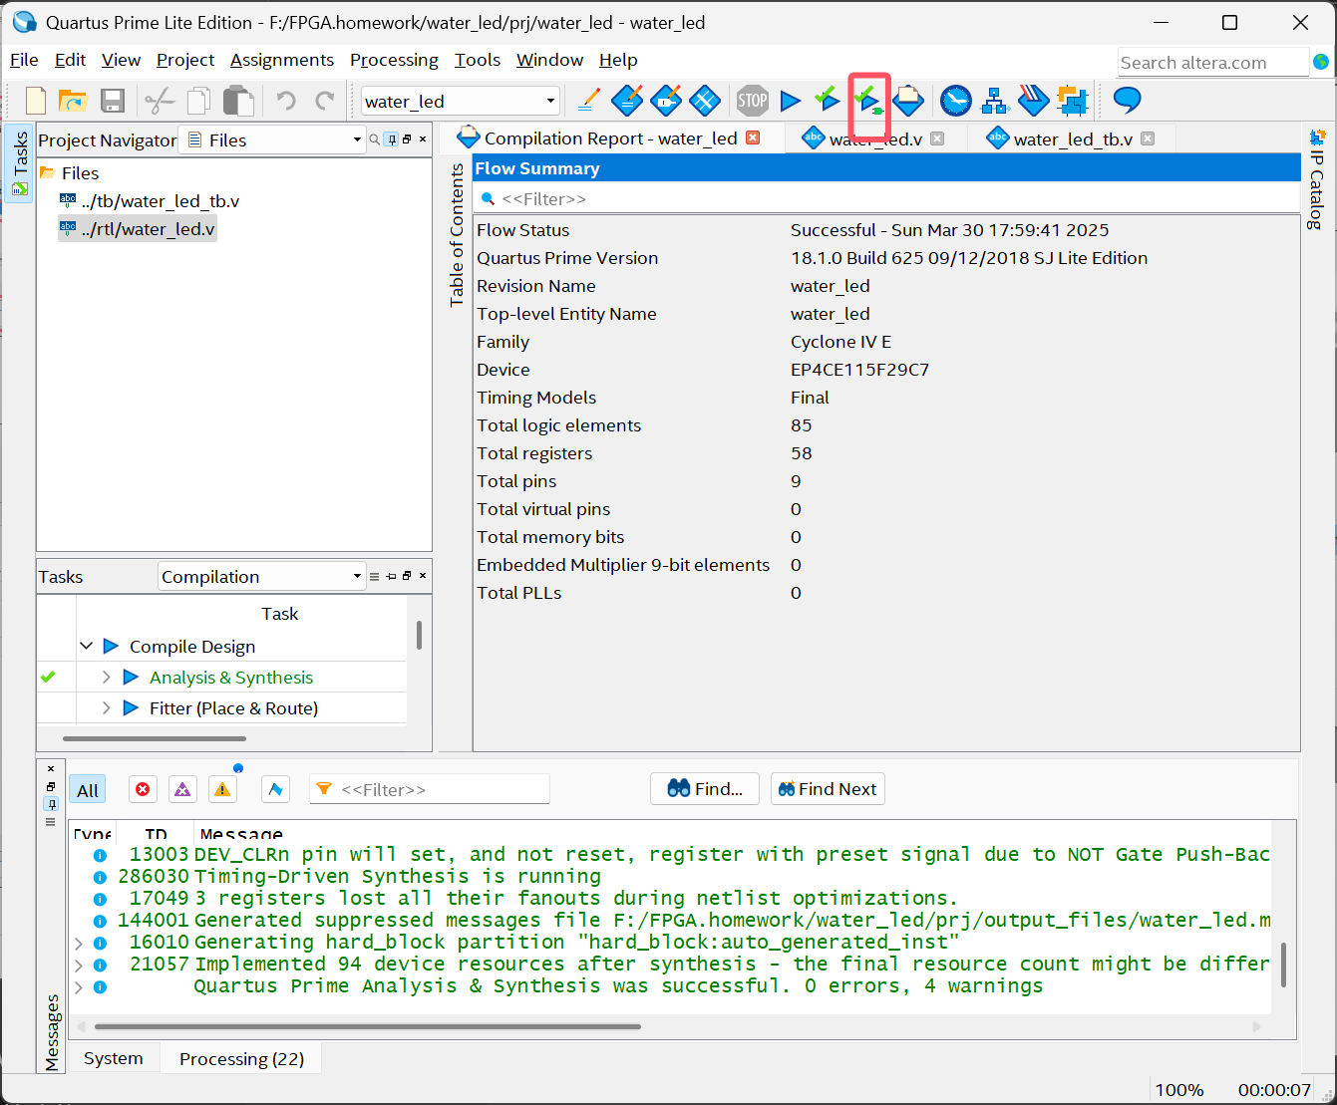Viewport: 1337px width, 1105px height.
Task: Open the IP Catalog side panel
Action: (x=1317, y=179)
